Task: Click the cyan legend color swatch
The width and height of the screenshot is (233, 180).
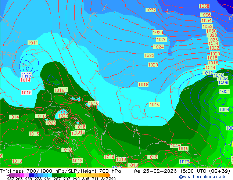Action: click(50, 175)
